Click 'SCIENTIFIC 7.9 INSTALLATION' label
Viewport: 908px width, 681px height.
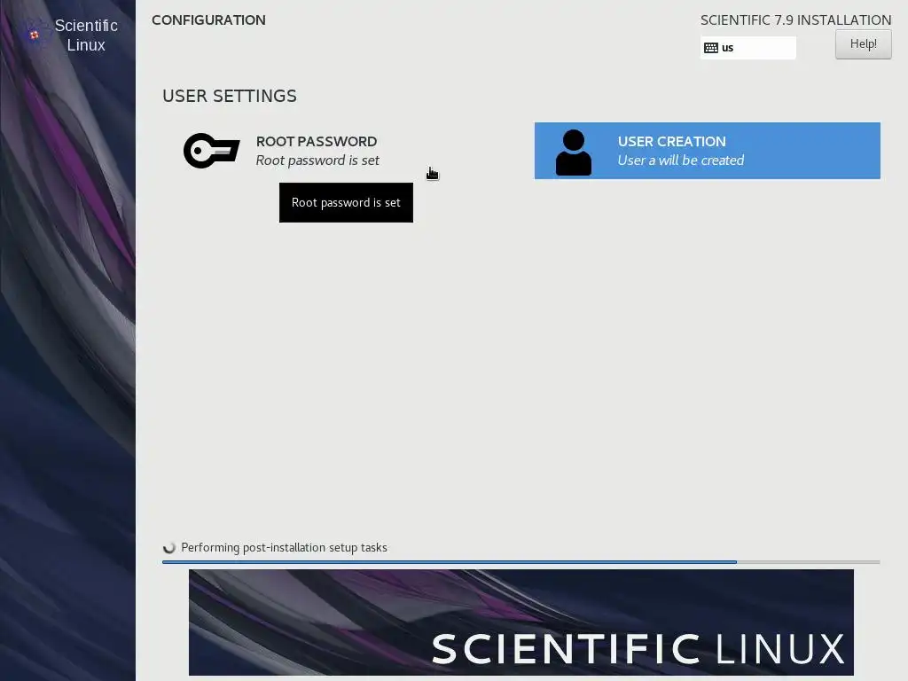[x=795, y=20]
